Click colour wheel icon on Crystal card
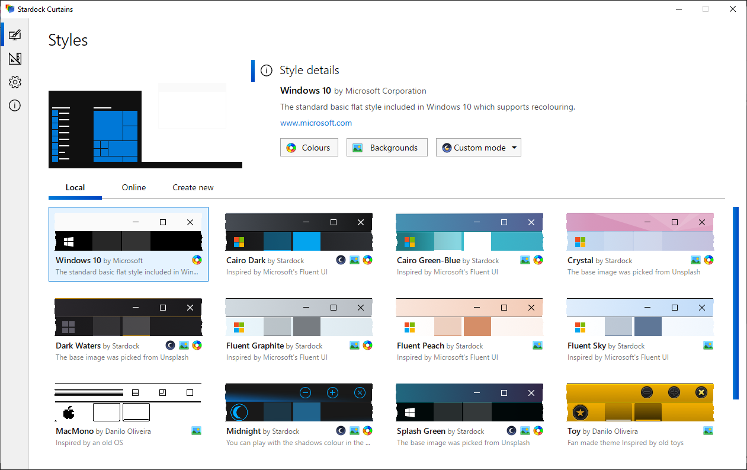 tap(708, 260)
